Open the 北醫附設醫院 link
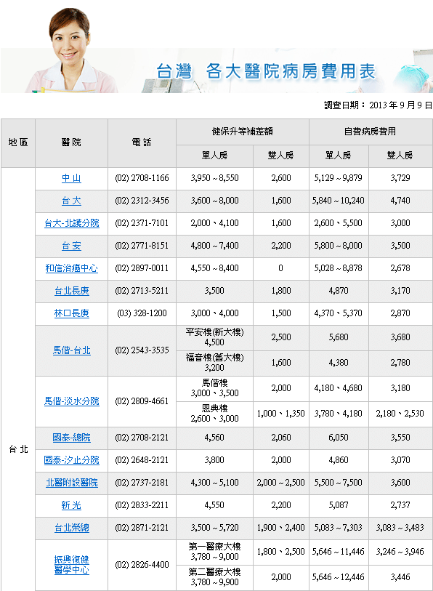The width and height of the screenshot is (433, 591). click(x=72, y=483)
